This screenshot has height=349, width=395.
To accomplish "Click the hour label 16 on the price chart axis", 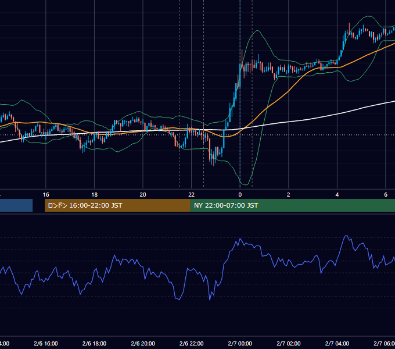I will pyautogui.click(x=46, y=194).
